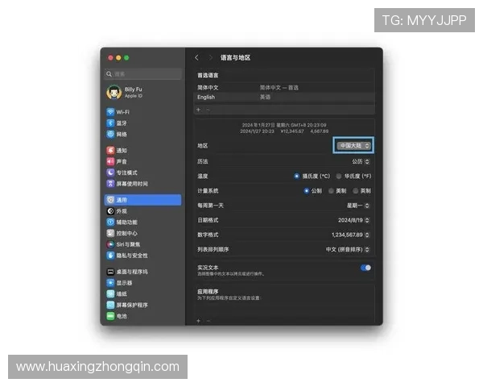Click the 语言与地区 page title
This screenshot has height=387, width=483.
click(235, 58)
